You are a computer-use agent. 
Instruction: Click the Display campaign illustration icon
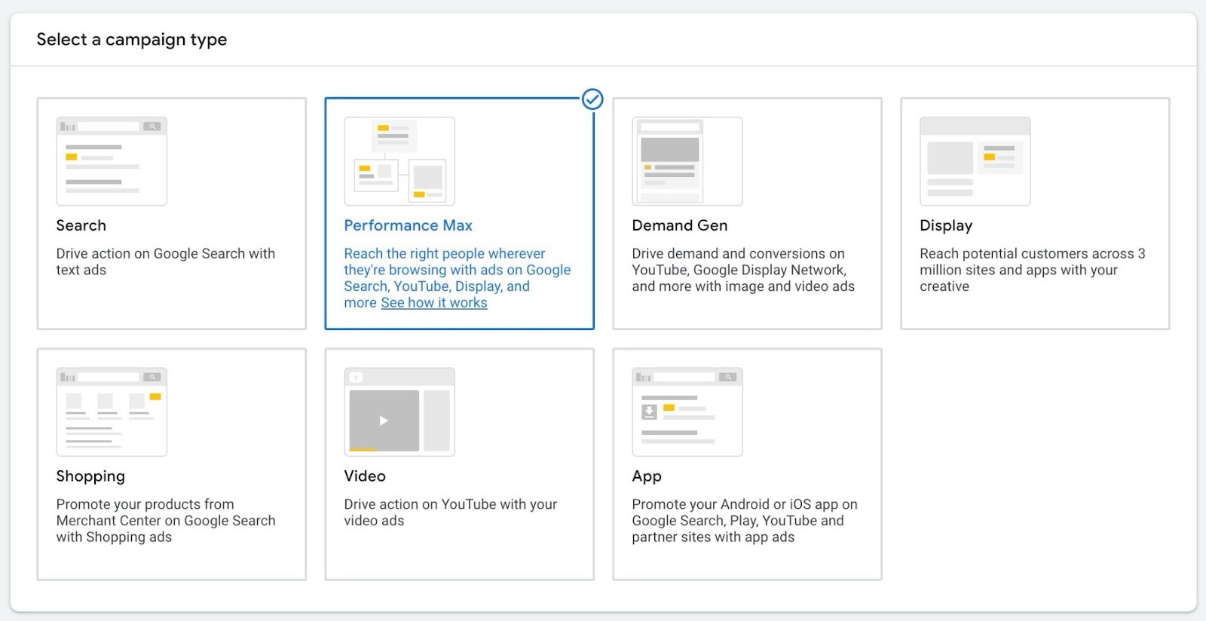[975, 161]
